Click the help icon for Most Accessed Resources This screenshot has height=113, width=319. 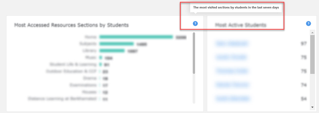pos(195,24)
